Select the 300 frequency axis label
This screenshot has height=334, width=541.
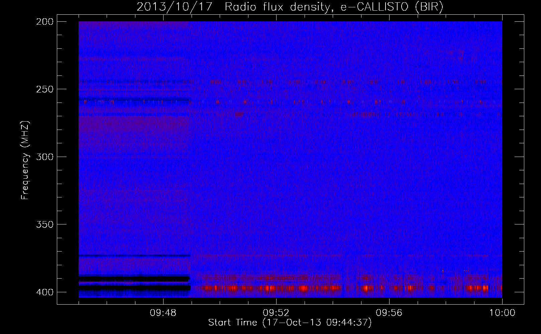click(44, 157)
